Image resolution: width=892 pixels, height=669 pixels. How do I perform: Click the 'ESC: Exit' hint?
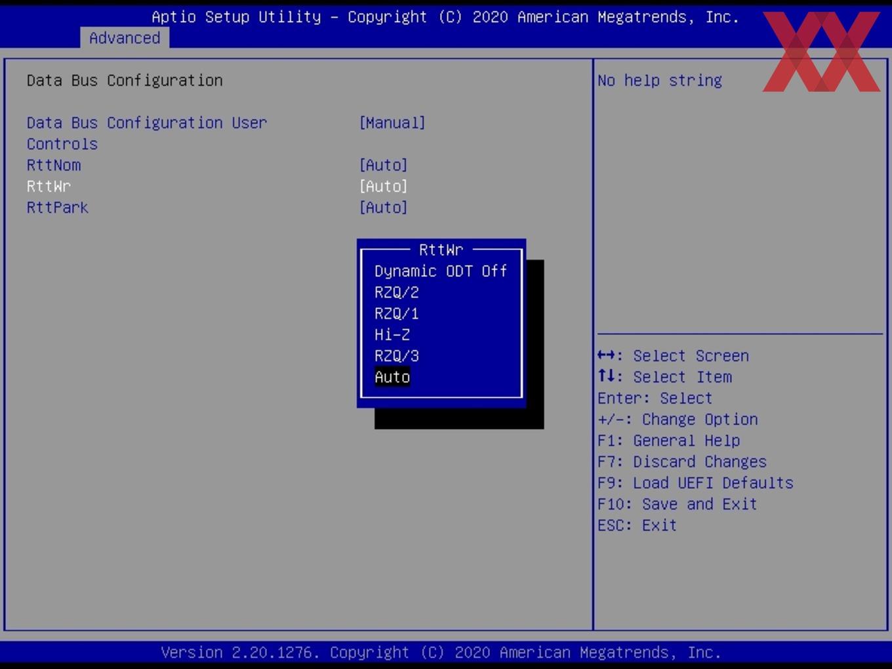coord(637,525)
